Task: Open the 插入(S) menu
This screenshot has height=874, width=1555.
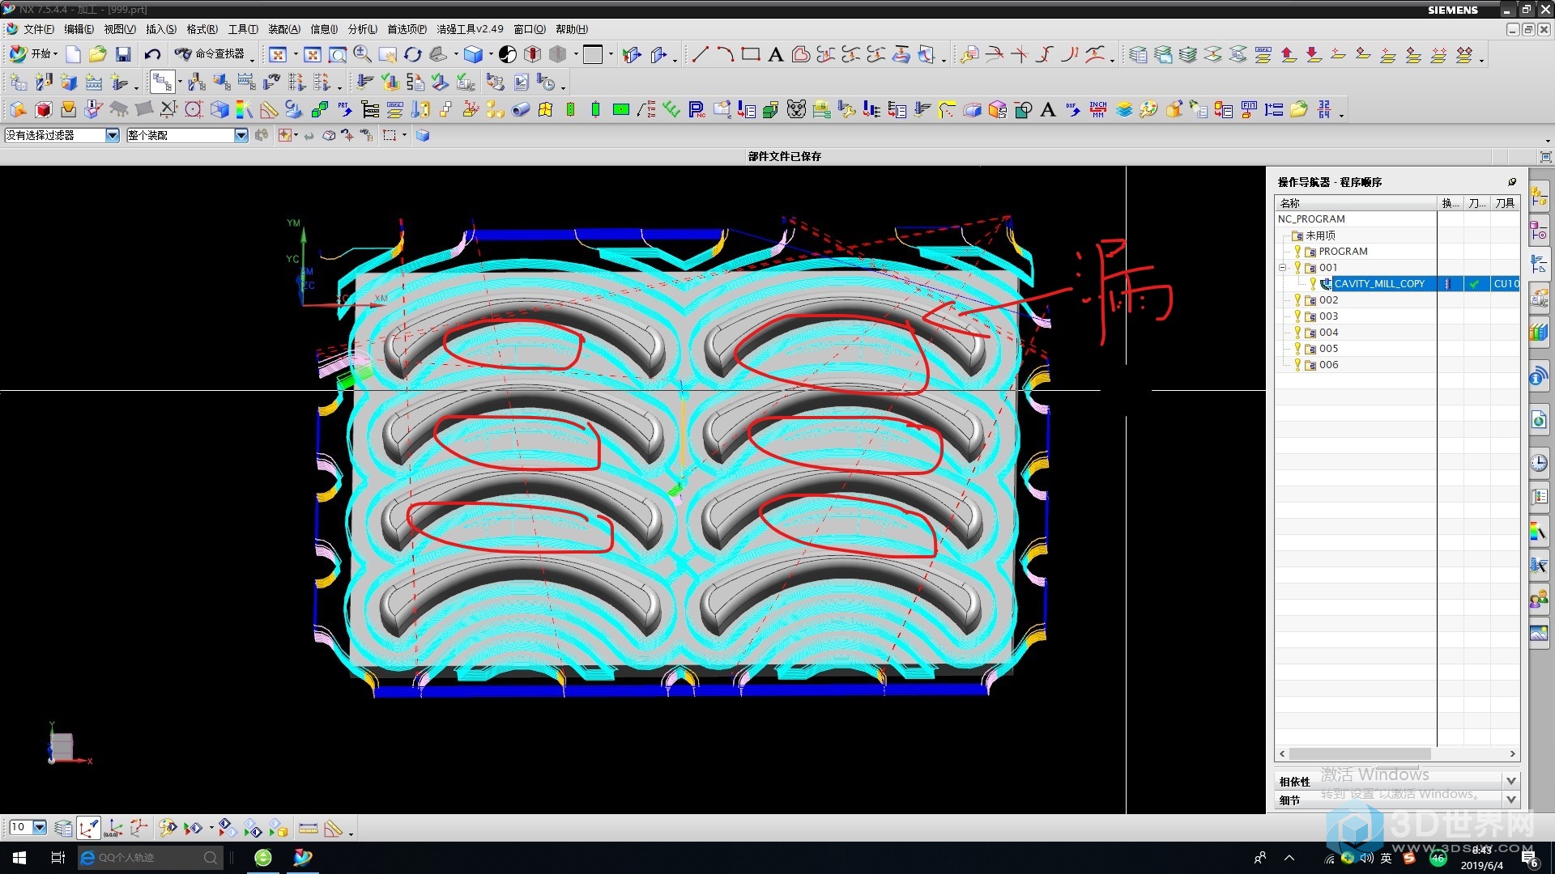Action: (x=161, y=29)
